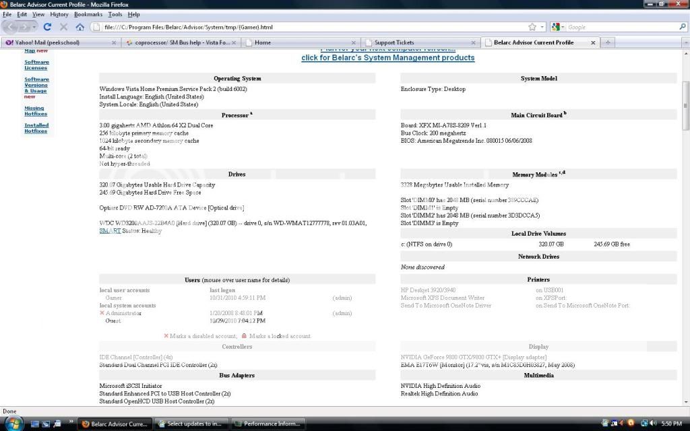The image size is (690, 431).
Task: Click the SMART status link
Action: [x=110, y=230]
